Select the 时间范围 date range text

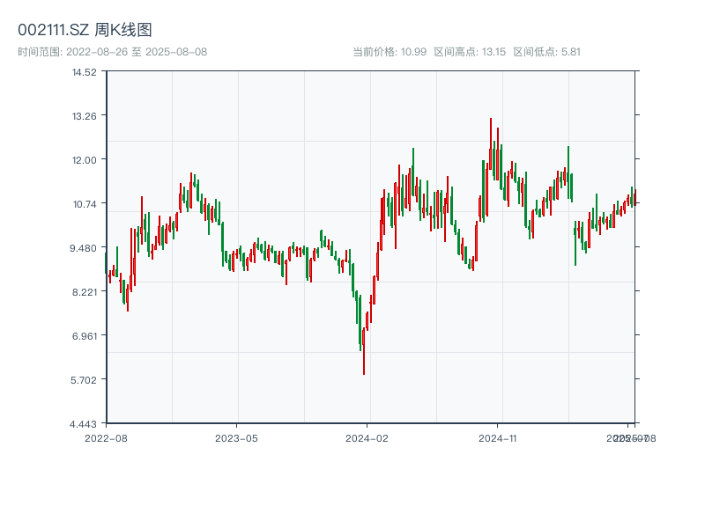113,52
